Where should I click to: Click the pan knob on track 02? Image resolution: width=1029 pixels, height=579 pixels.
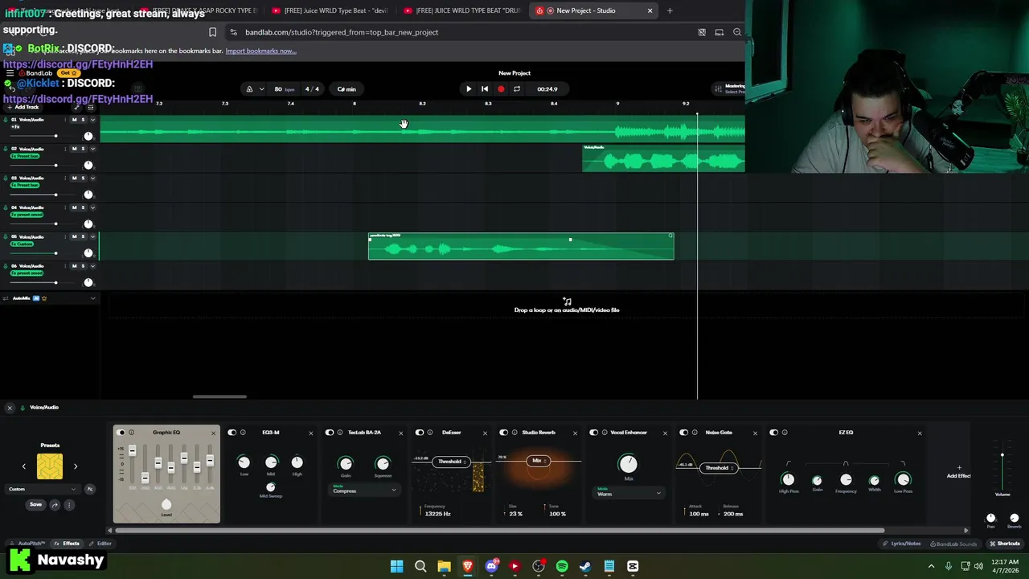click(88, 165)
